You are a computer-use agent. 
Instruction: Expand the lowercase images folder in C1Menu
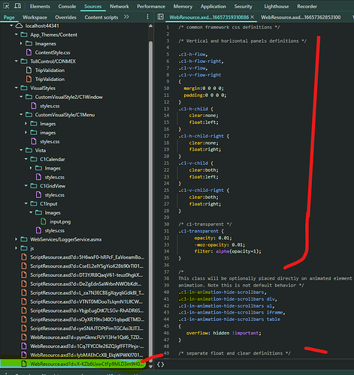26,133
